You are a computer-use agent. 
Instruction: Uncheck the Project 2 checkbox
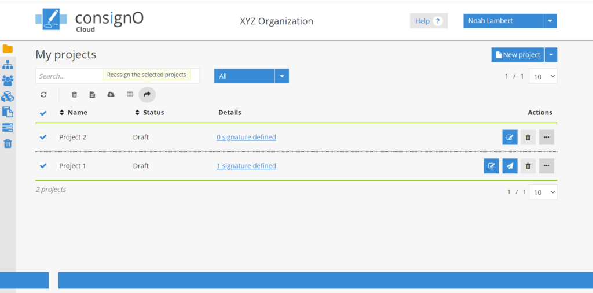pyautogui.click(x=43, y=138)
